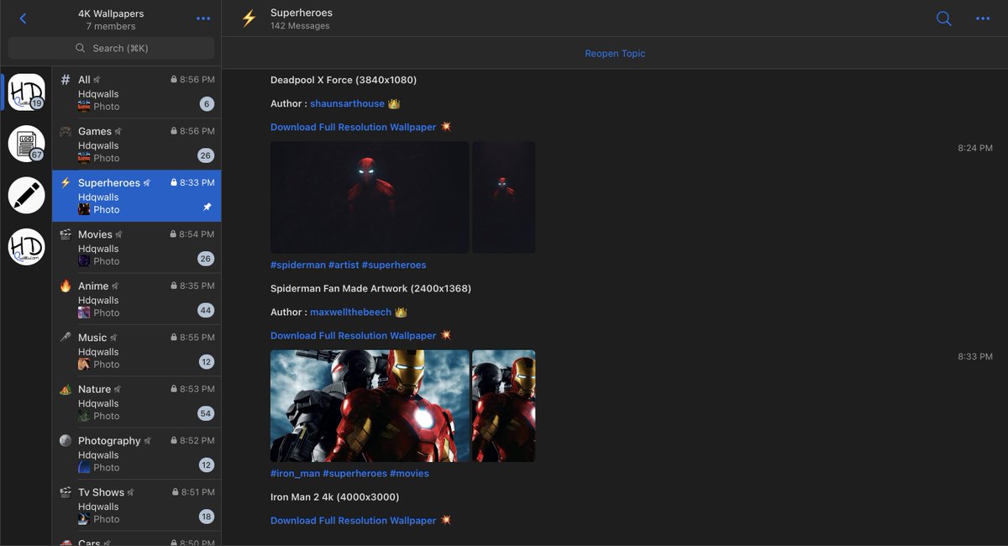Open the Music topic
The height and width of the screenshot is (546, 1008).
coord(137,351)
